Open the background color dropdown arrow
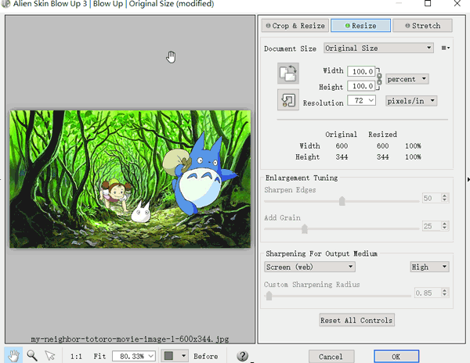Viewport: 470px width, 363px height. (x=183, y=356)
